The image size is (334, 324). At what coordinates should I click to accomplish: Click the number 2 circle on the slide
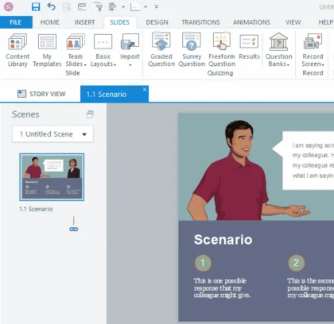pos(296,263)
